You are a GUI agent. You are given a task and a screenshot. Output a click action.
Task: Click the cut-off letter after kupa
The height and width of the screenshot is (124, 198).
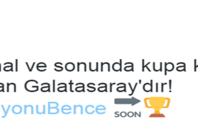click(196, 65)
